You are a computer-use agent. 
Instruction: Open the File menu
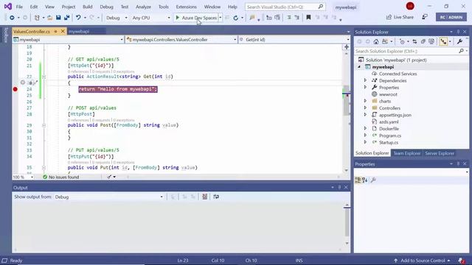(19, 7)
